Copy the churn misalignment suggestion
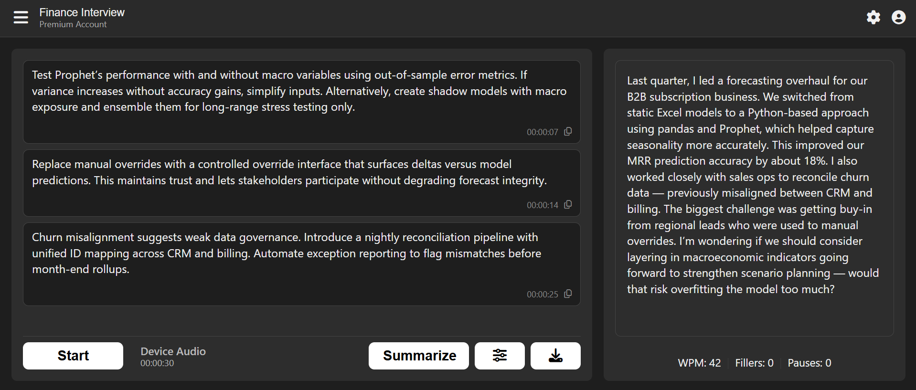 (568, 294)
